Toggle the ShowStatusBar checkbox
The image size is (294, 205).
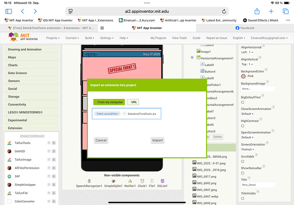tap(243, 173)
